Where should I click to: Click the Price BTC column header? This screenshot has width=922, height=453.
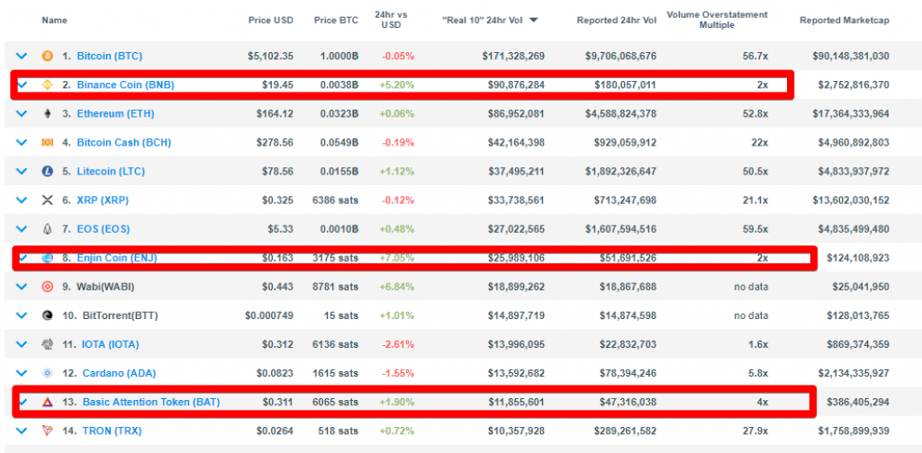(337, 20)
